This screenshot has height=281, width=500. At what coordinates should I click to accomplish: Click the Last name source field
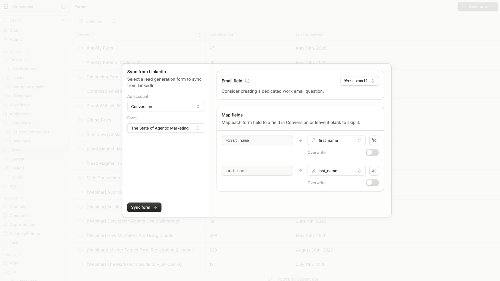point(257,171)
